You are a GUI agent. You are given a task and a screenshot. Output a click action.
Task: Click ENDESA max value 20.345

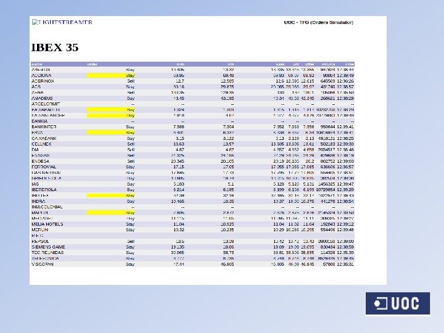178,162
